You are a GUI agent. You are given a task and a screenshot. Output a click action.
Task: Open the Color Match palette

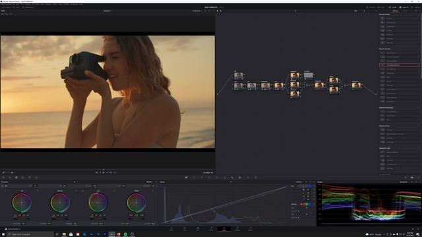tap(10, 177)
